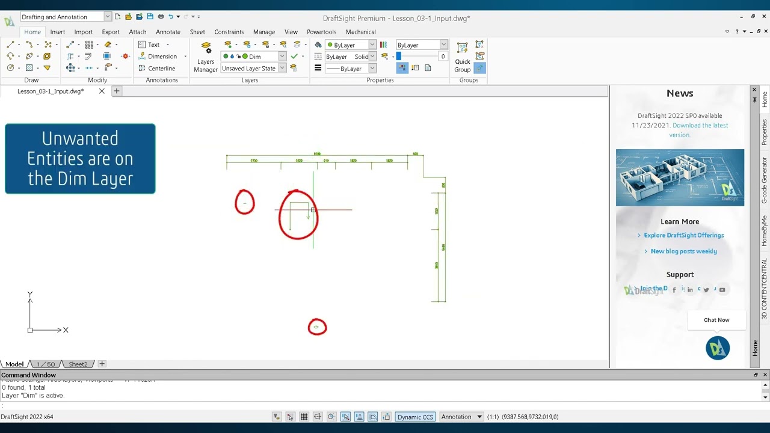This screenshot has height=433, width=770.
Task: Select the Offset modify tool
Action: (88, 56)
